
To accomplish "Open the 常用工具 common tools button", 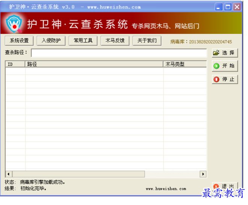I will click(x=83, y=41).
